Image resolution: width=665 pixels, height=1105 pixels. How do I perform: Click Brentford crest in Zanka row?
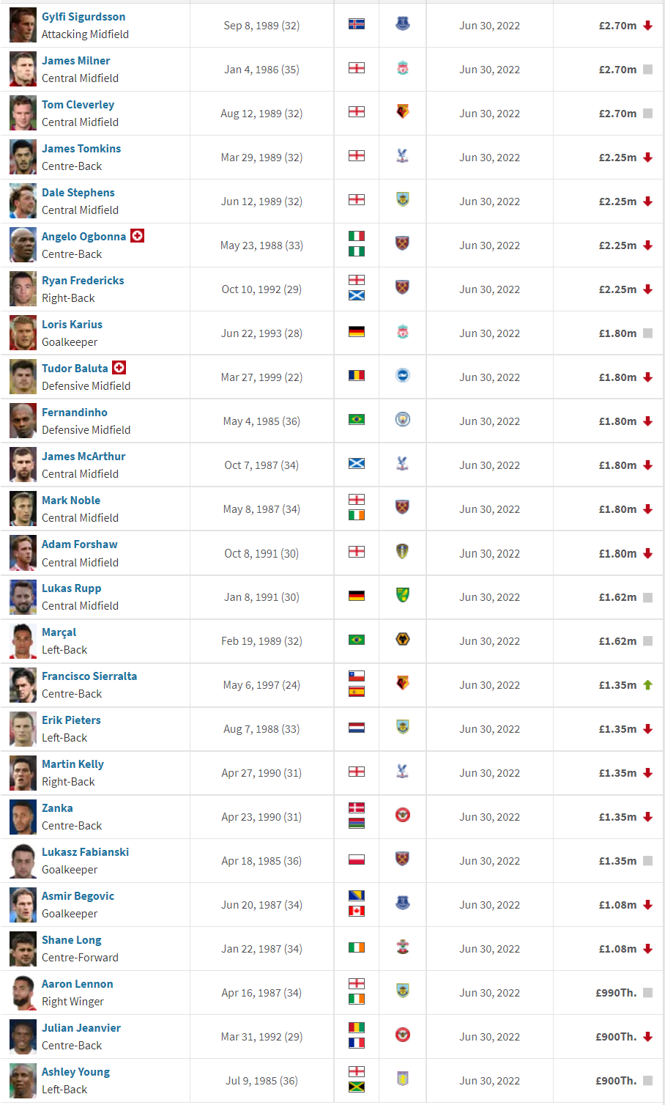click(402, 816)
